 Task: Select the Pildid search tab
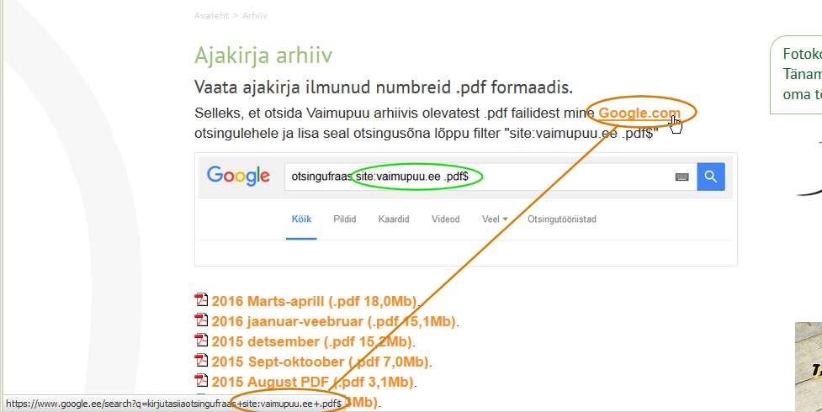(344, 219)
